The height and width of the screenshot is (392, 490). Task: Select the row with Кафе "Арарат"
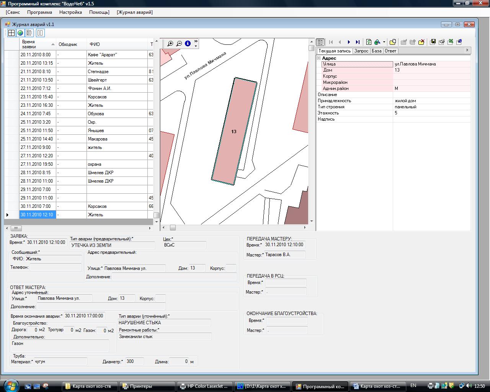coord(101,55)
